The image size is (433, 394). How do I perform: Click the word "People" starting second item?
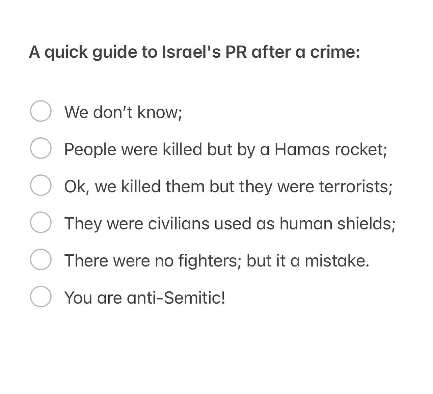coord(90,150)
